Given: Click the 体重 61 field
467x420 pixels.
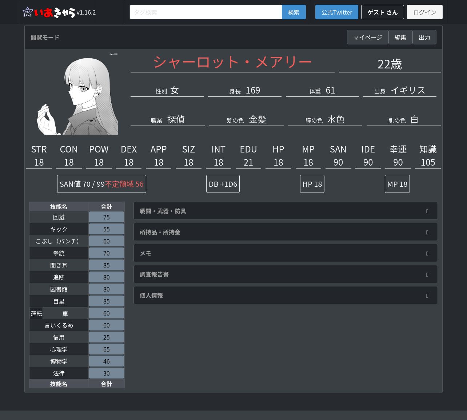Looking at the screenshot, I should [x=322, y=90].
